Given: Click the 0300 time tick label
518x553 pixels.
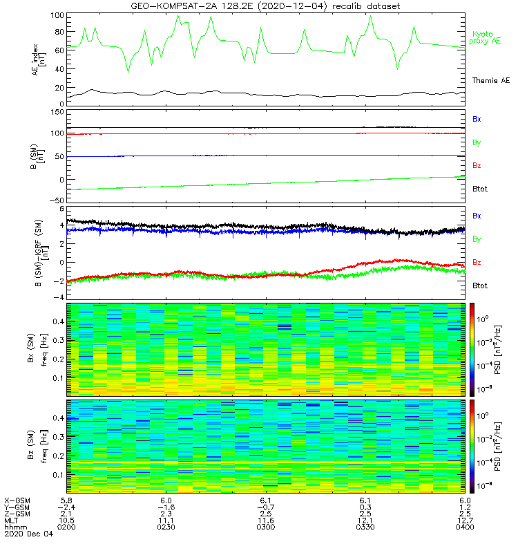Looking at the screenshot, I should point(266,527).
